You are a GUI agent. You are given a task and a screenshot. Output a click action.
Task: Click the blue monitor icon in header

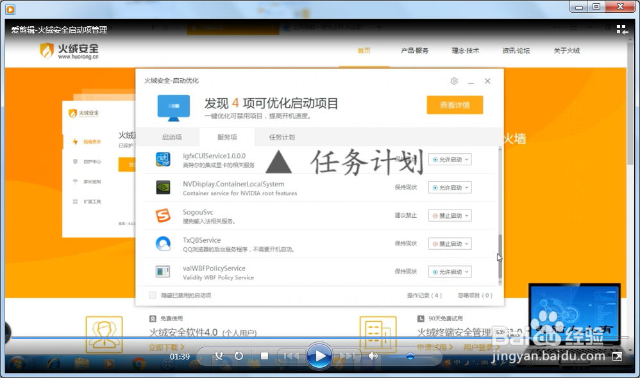click(x=174, y=108)
